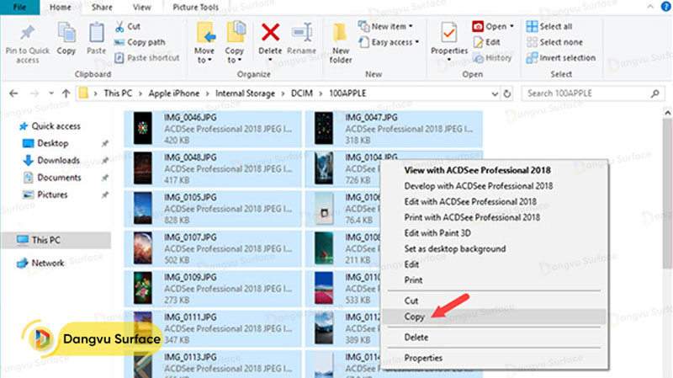Expand the New item dropdown
This screenshot has height=378, width=673.
click(411, 27)
